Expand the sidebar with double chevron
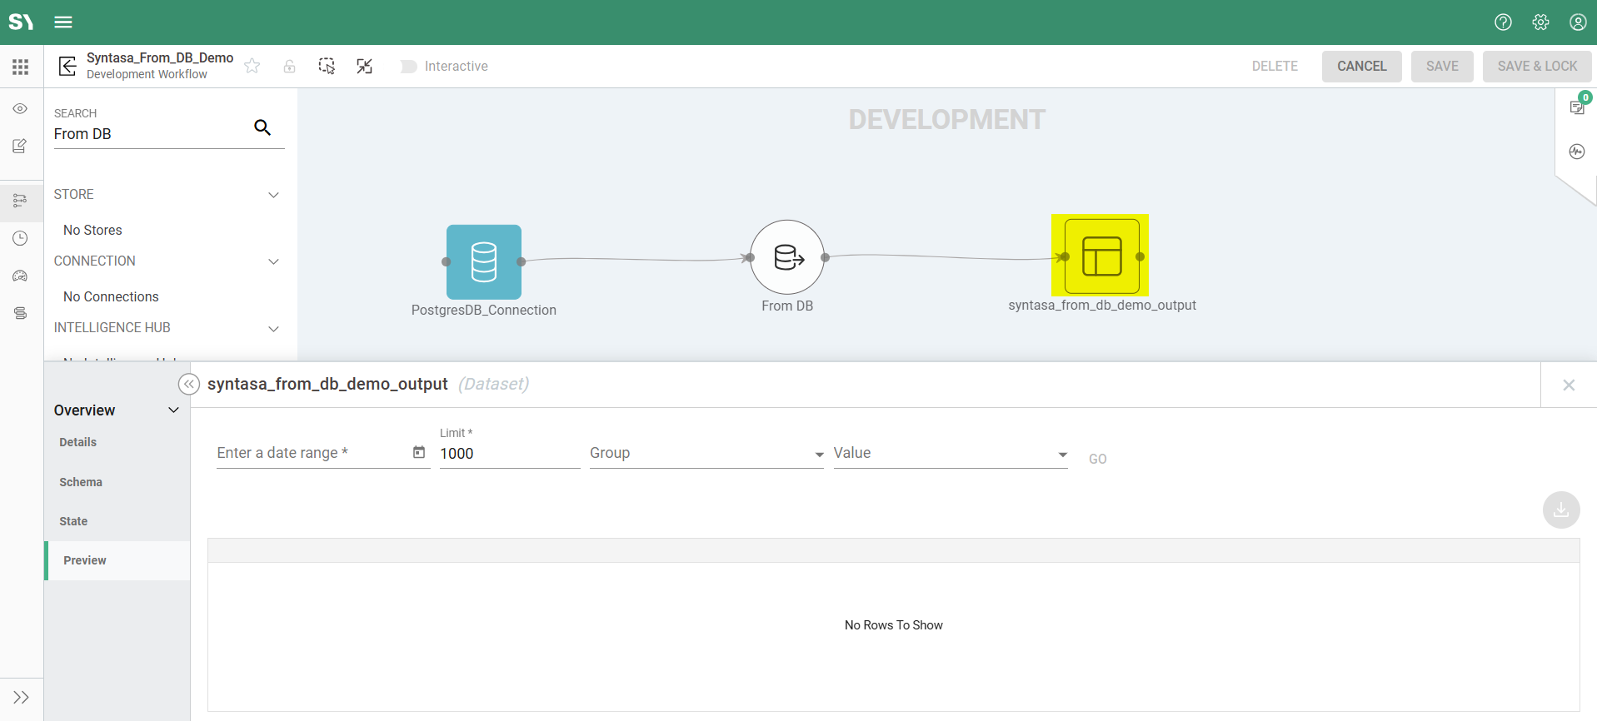The height and width of the screenshot is (721, 1597). [x=22, y=697]
